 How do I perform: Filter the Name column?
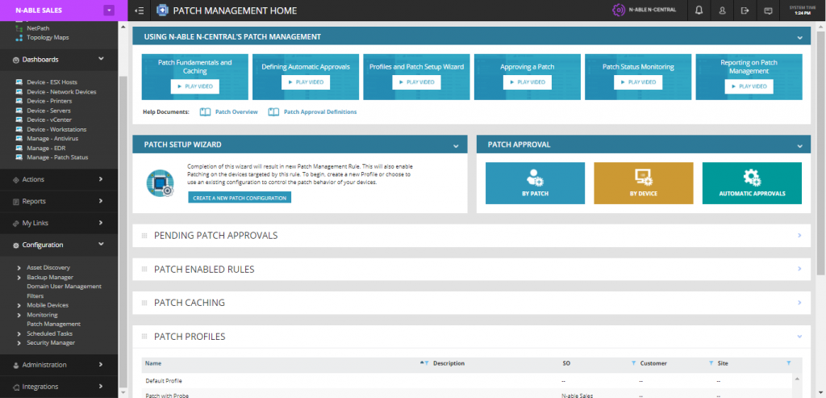(x=426, y=363)
